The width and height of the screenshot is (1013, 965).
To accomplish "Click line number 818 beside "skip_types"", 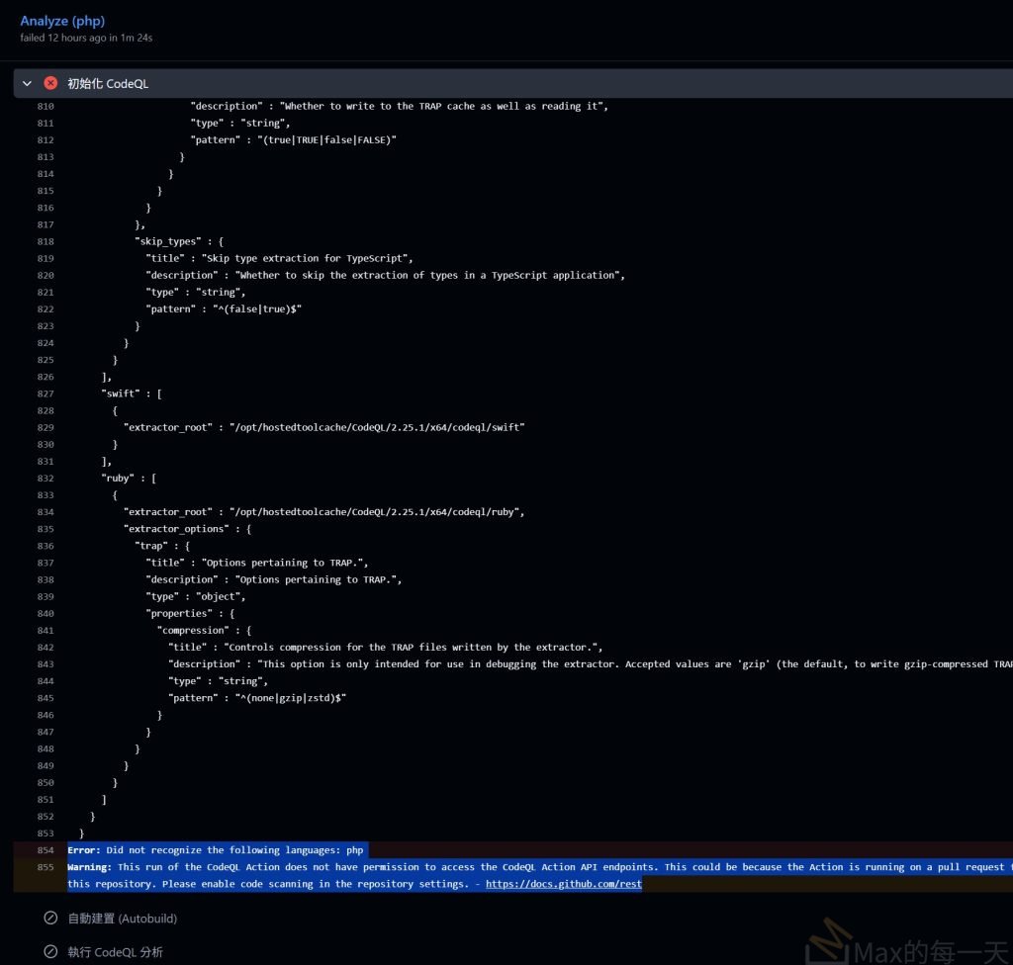I will pyautogui.click(x=45, y=241).
